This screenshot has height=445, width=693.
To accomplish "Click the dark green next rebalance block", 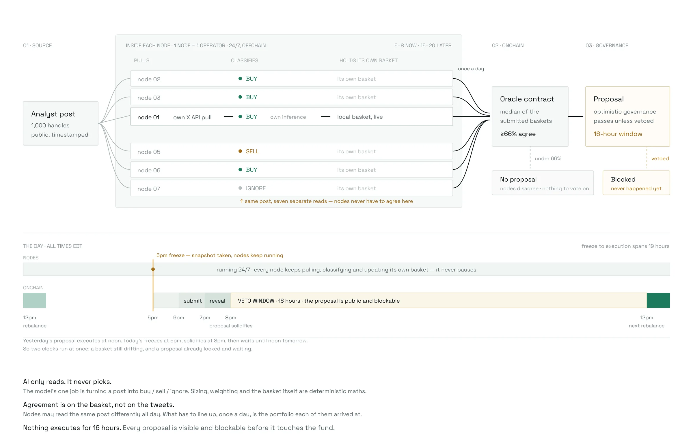I will [658, 301].
